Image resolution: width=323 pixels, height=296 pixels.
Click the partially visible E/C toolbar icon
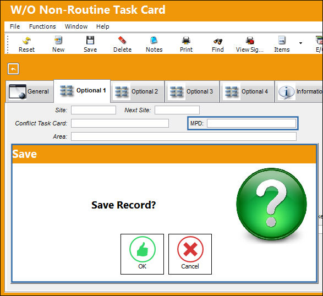[x=319, y=45]
